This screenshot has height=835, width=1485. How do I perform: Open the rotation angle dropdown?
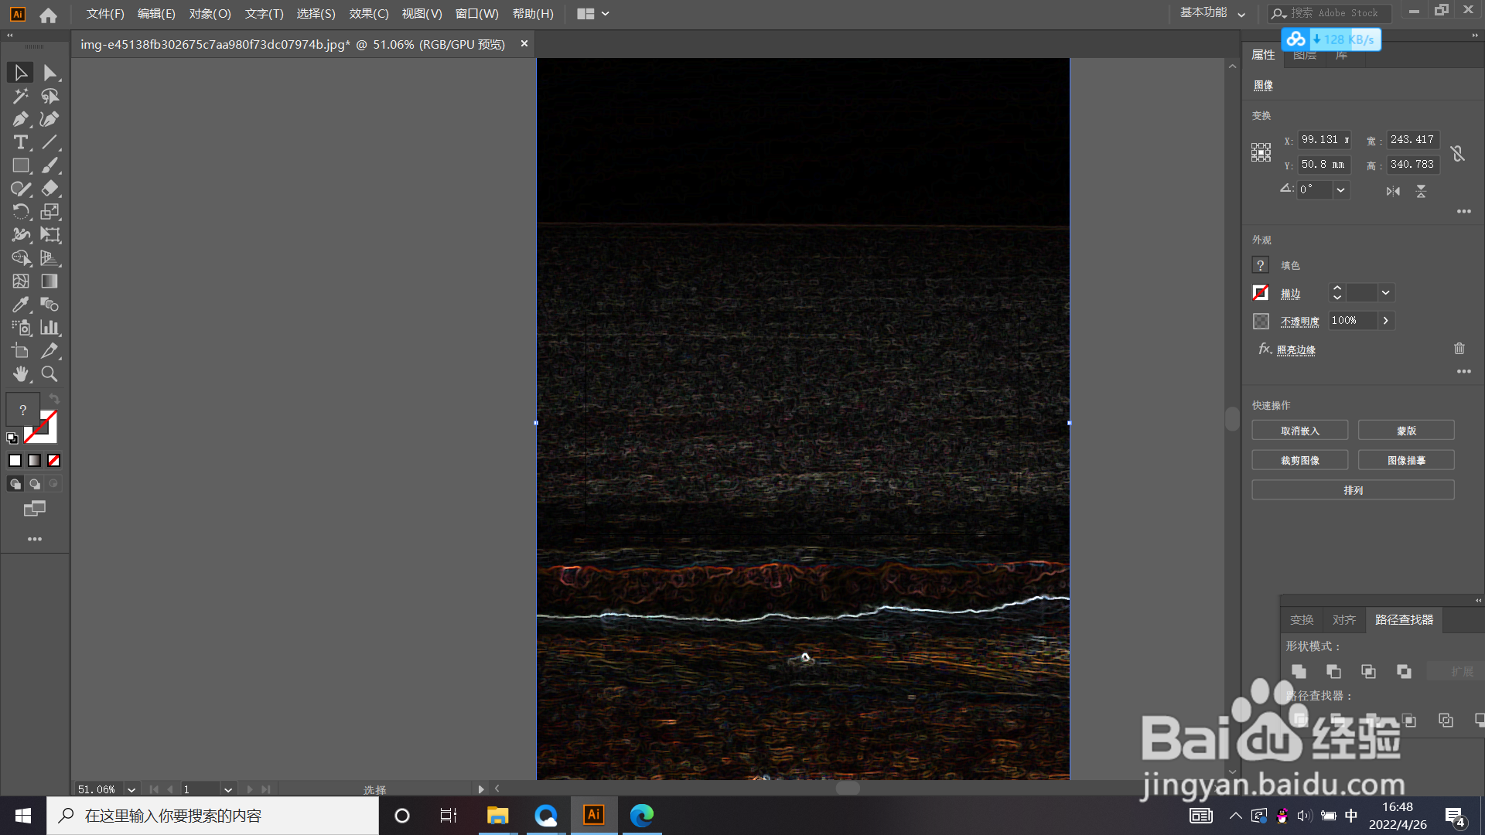(1341, 190)
